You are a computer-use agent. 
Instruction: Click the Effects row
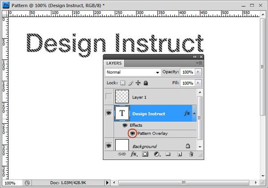click(155, 125)
